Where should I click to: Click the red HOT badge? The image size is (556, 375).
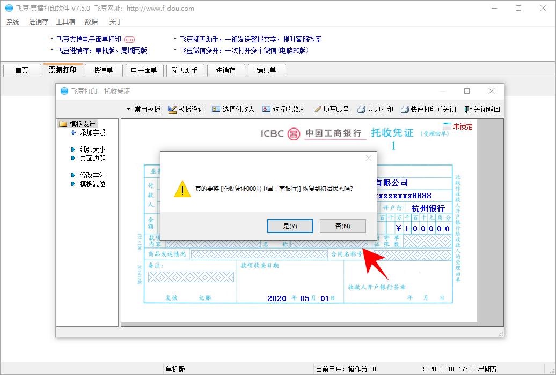129,40
